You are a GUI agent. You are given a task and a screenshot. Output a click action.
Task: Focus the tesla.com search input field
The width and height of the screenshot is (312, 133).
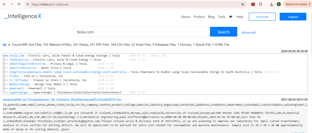point(142,32)
